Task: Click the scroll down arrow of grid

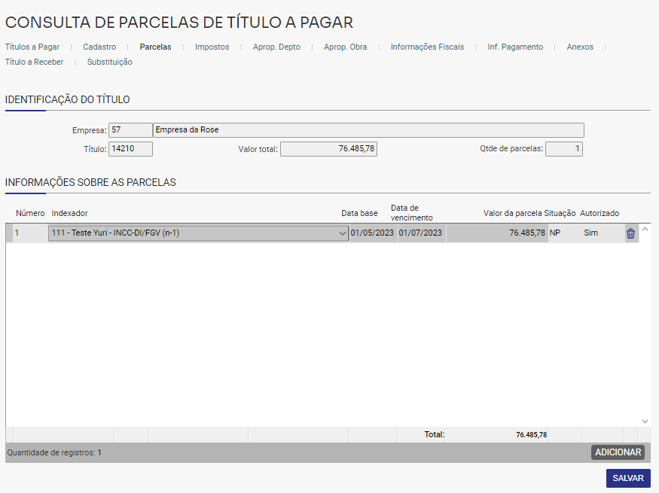Action: [x=645, y=421]
